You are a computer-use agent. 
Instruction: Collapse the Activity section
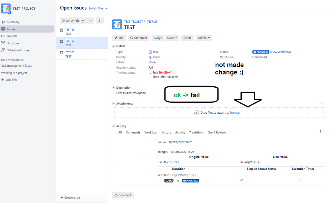tap(114, 126)
